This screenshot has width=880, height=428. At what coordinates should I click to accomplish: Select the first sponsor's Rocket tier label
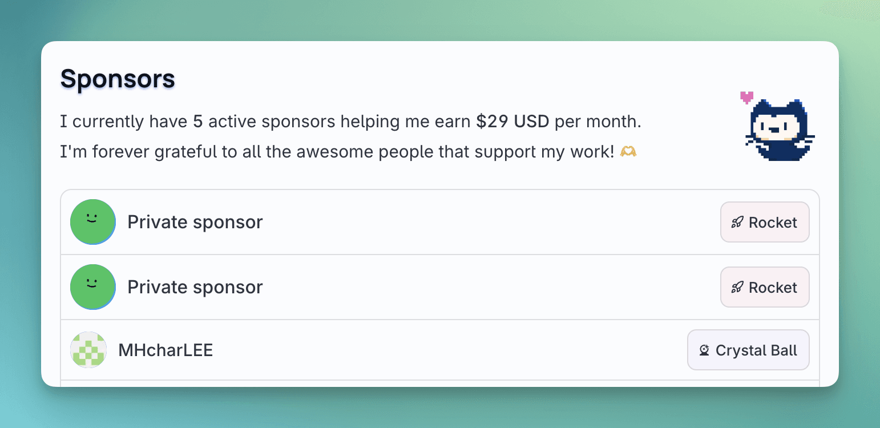click(x=773, y=223)
